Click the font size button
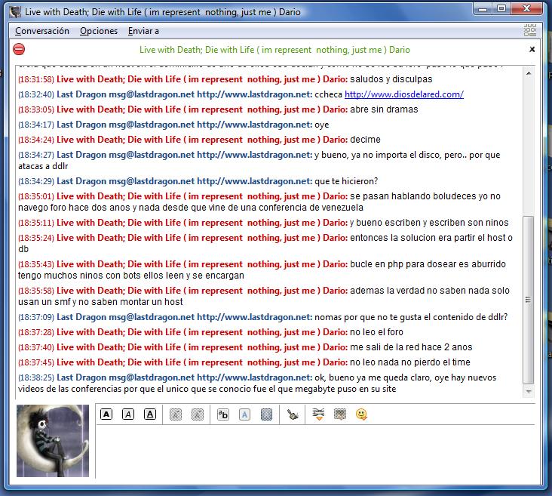552x496 pixels. coord(222,414)
